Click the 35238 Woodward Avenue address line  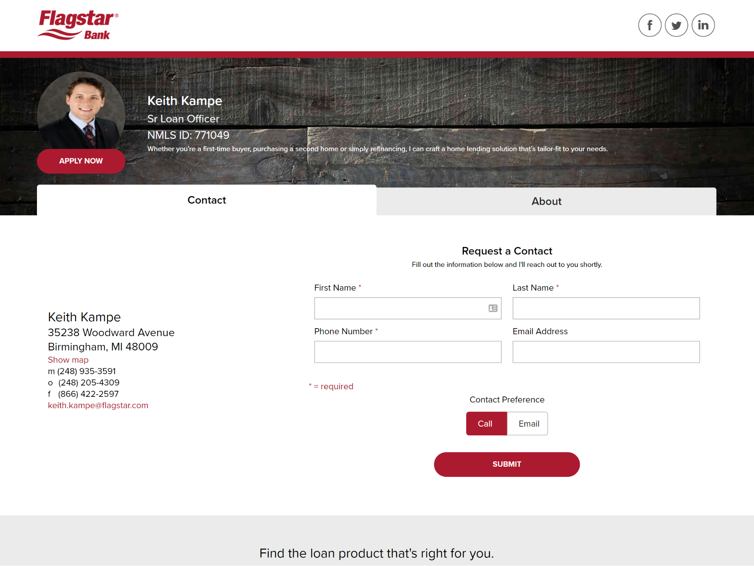click(111, 333)
